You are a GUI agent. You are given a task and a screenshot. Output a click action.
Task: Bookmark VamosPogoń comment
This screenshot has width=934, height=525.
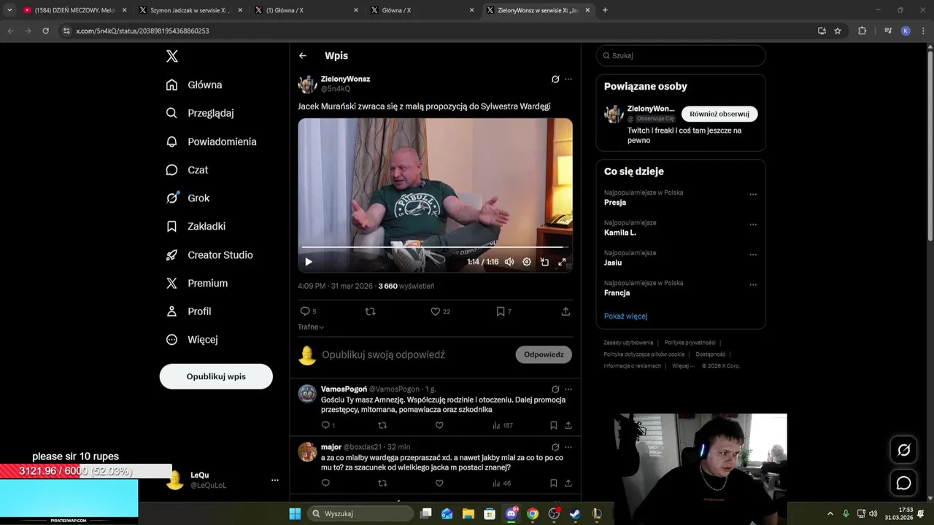pos(554,425)
